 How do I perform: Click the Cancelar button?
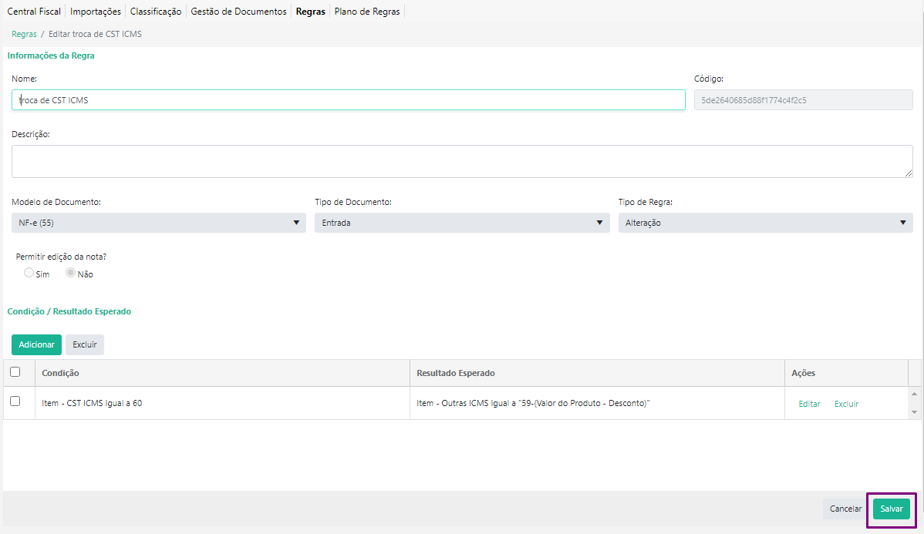[845, 509]
